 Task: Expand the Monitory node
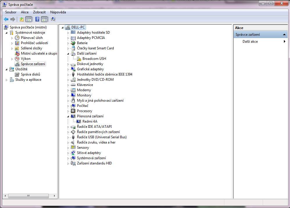tap(68, 95)
